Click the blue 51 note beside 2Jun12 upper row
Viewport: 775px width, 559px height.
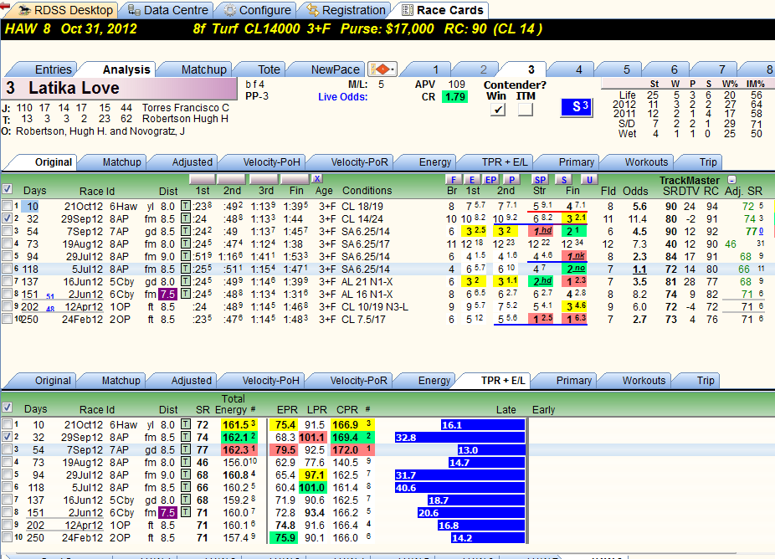click(x=50, y=296)
